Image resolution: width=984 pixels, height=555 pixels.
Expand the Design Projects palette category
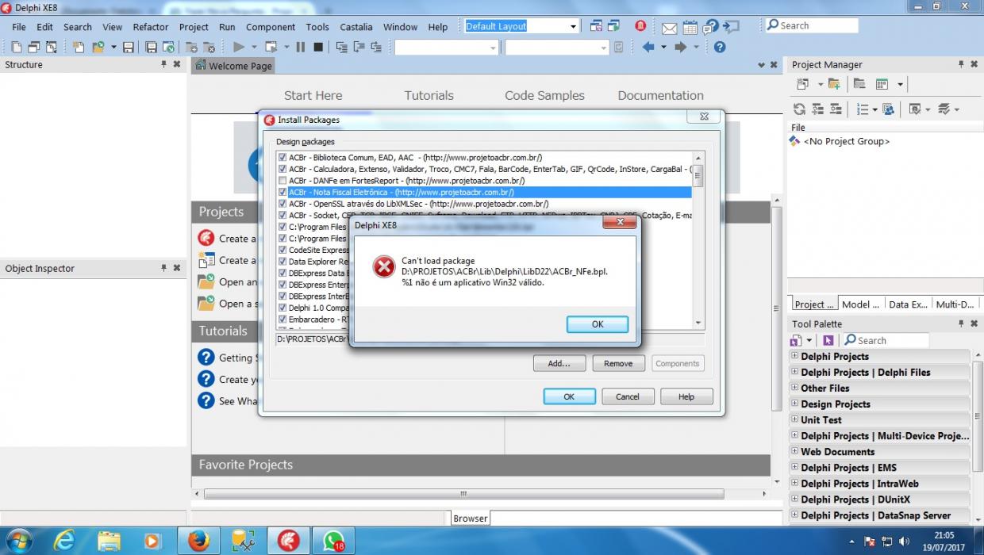(794, 404)
